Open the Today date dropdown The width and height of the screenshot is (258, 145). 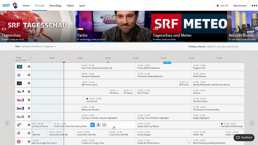tap(23, 59)
